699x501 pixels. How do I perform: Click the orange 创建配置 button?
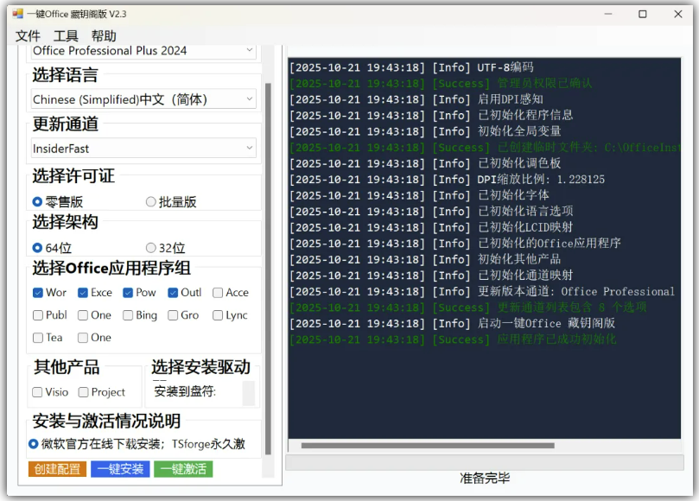click(x=57, y=469)
